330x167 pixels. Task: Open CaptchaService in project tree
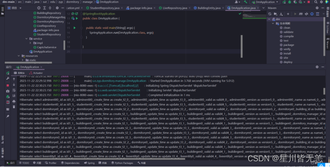pos(45,47)
